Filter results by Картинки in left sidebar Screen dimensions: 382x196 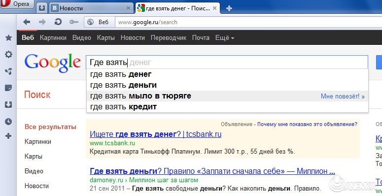pos(38,142)
